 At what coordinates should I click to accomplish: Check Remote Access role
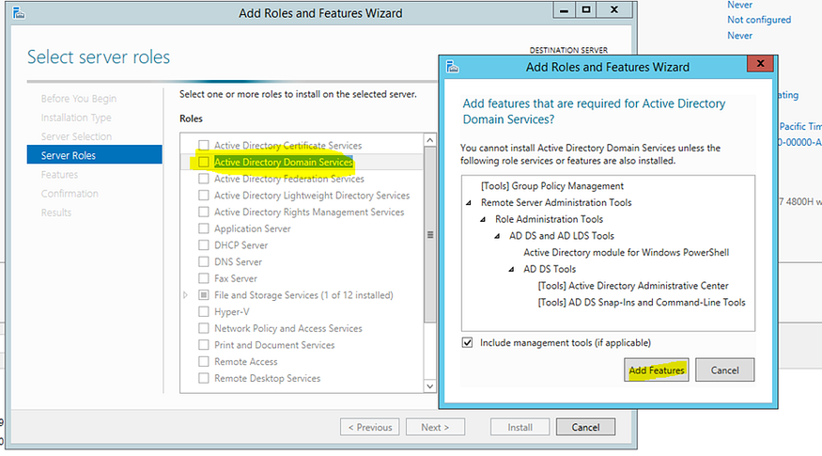(x=204, y=362)
